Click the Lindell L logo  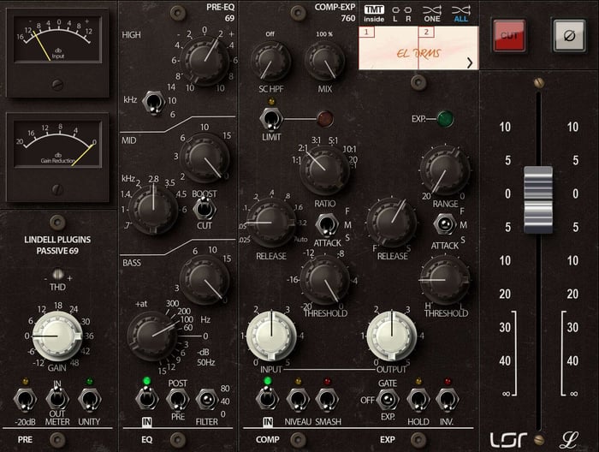pyautogui.click(x=569, y=440)
